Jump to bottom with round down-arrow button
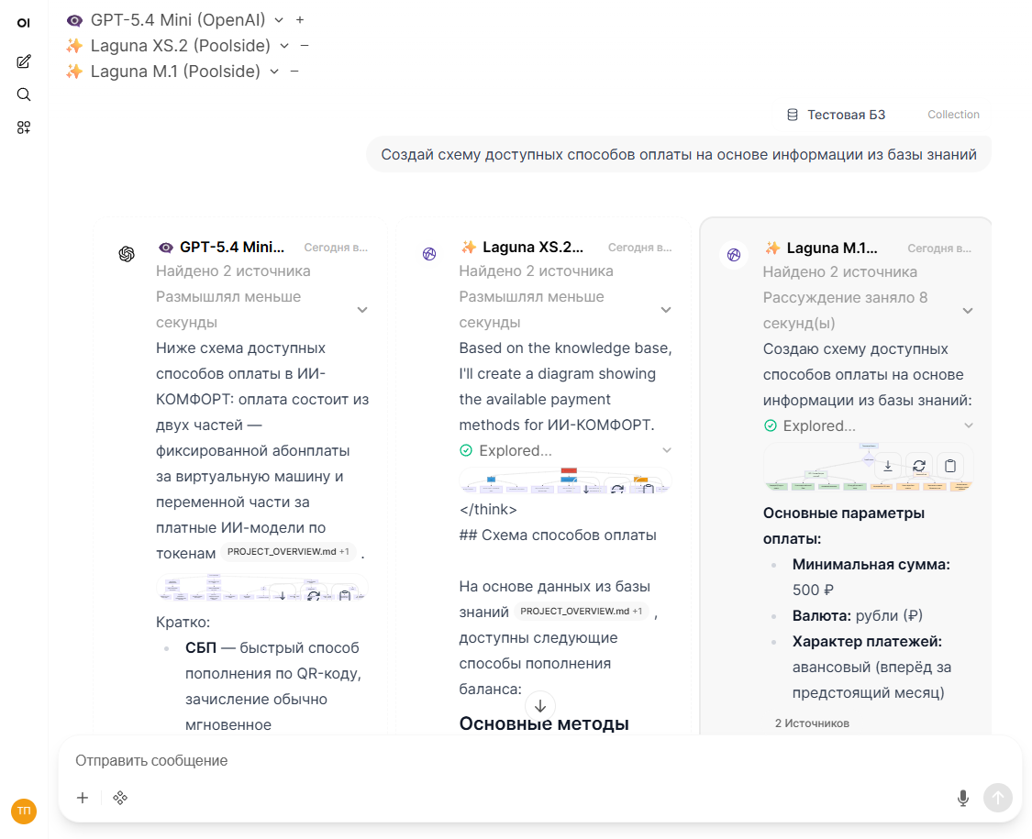This screenshot has width=1032, height=839. point(540,706)
